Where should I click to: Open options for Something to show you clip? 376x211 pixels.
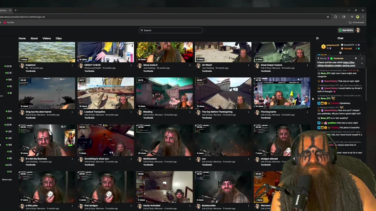[131, 159]
